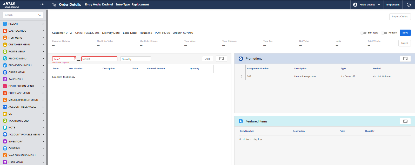Maximize the Featured Items panel
The width and height of the screenshot is (415, 165).
click(x=405, y=121)
